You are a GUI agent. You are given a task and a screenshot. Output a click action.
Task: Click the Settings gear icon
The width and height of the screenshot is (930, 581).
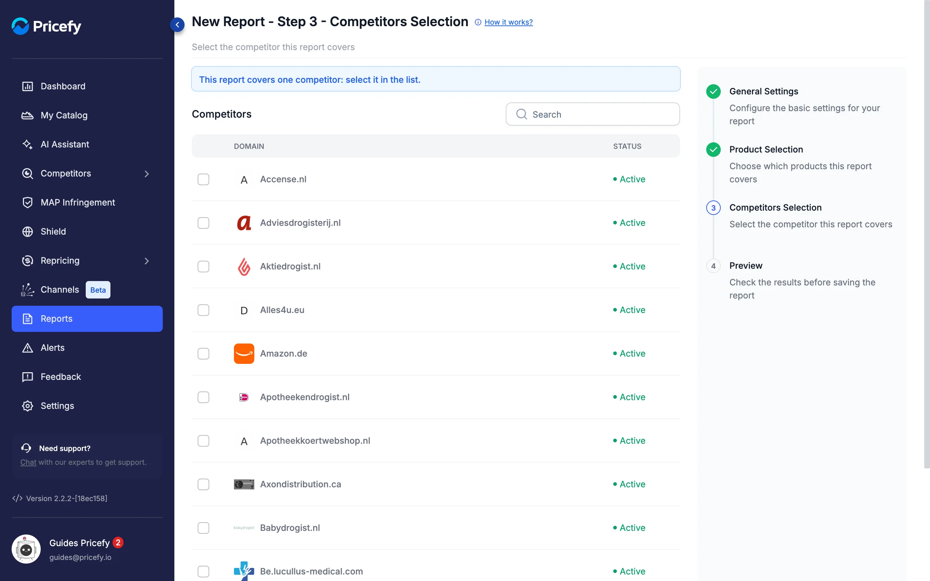point(27,406)
